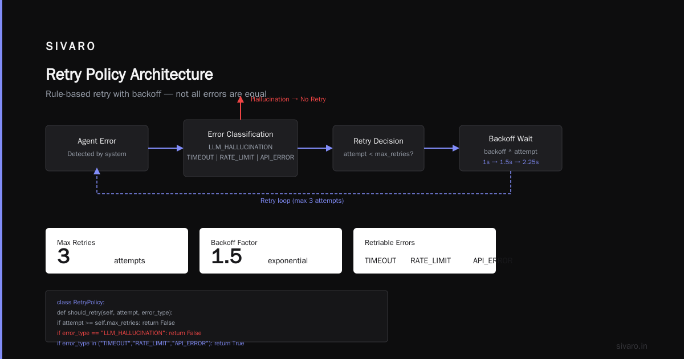Click the Hallucination → No Retry red label
This screenshot has width=684, height=359.
[288, 99]
